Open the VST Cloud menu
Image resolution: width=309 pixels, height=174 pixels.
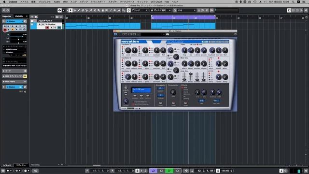(156, 1)
